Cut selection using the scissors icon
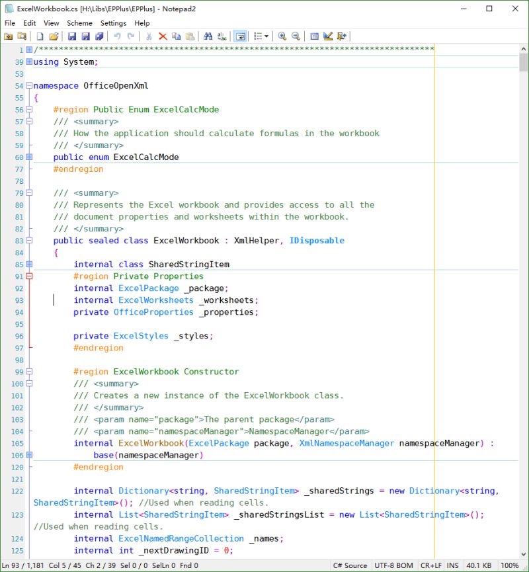 (x=149, y=36)
